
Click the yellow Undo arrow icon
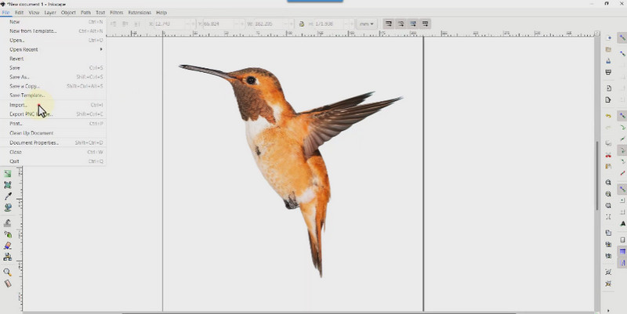(x=608, y=116)
